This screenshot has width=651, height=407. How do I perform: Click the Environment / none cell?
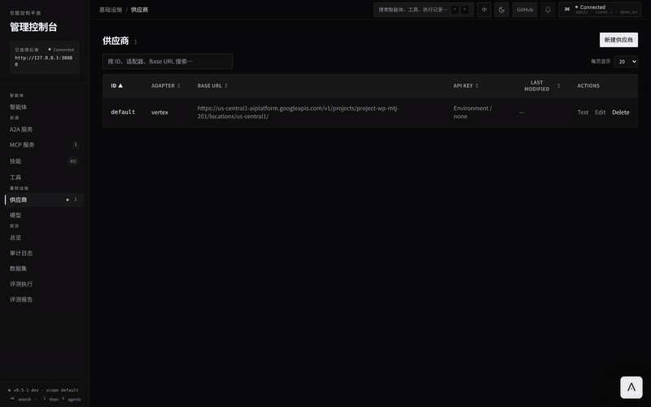pyautogui.click(x=473, y=112)
